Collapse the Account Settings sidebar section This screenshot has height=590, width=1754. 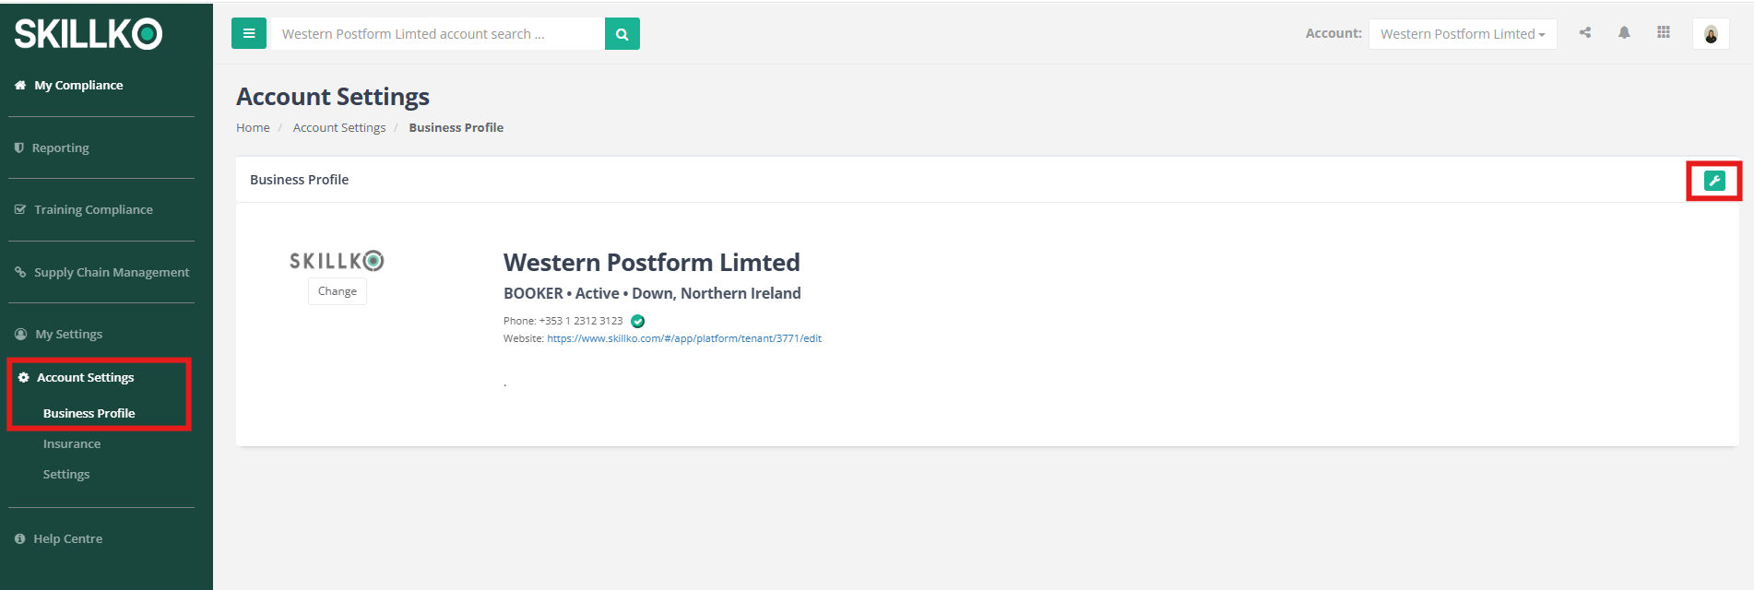point(86,378)
